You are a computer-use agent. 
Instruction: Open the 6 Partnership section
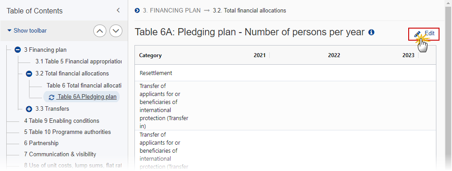point(41,143)
